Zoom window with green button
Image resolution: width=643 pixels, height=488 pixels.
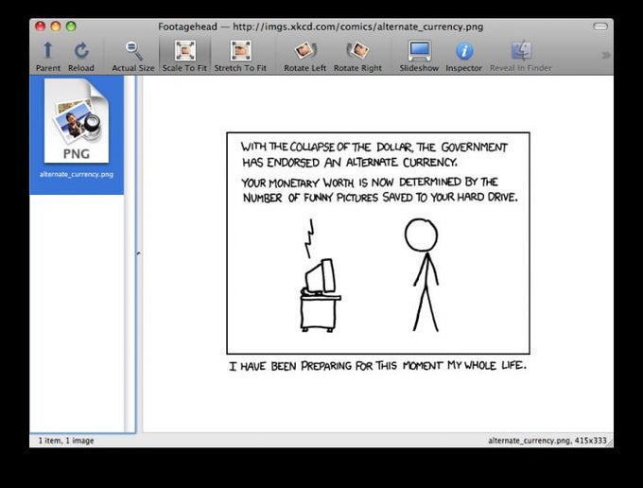[x=71, y=26]
